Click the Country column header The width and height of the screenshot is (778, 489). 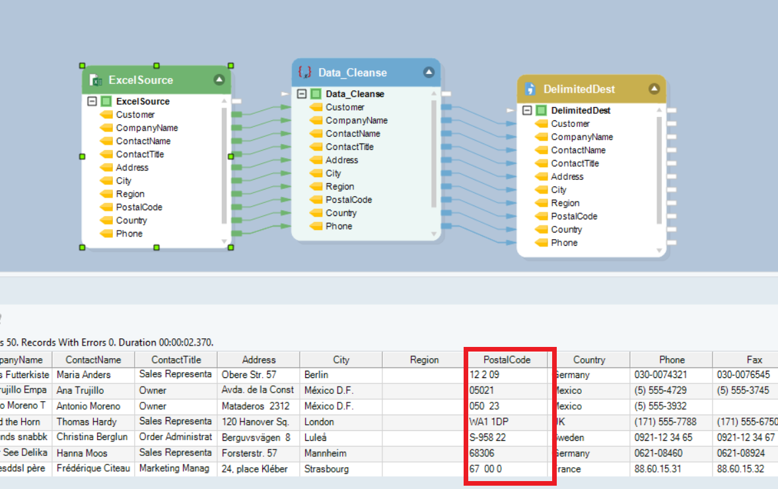tap(590, 359)
